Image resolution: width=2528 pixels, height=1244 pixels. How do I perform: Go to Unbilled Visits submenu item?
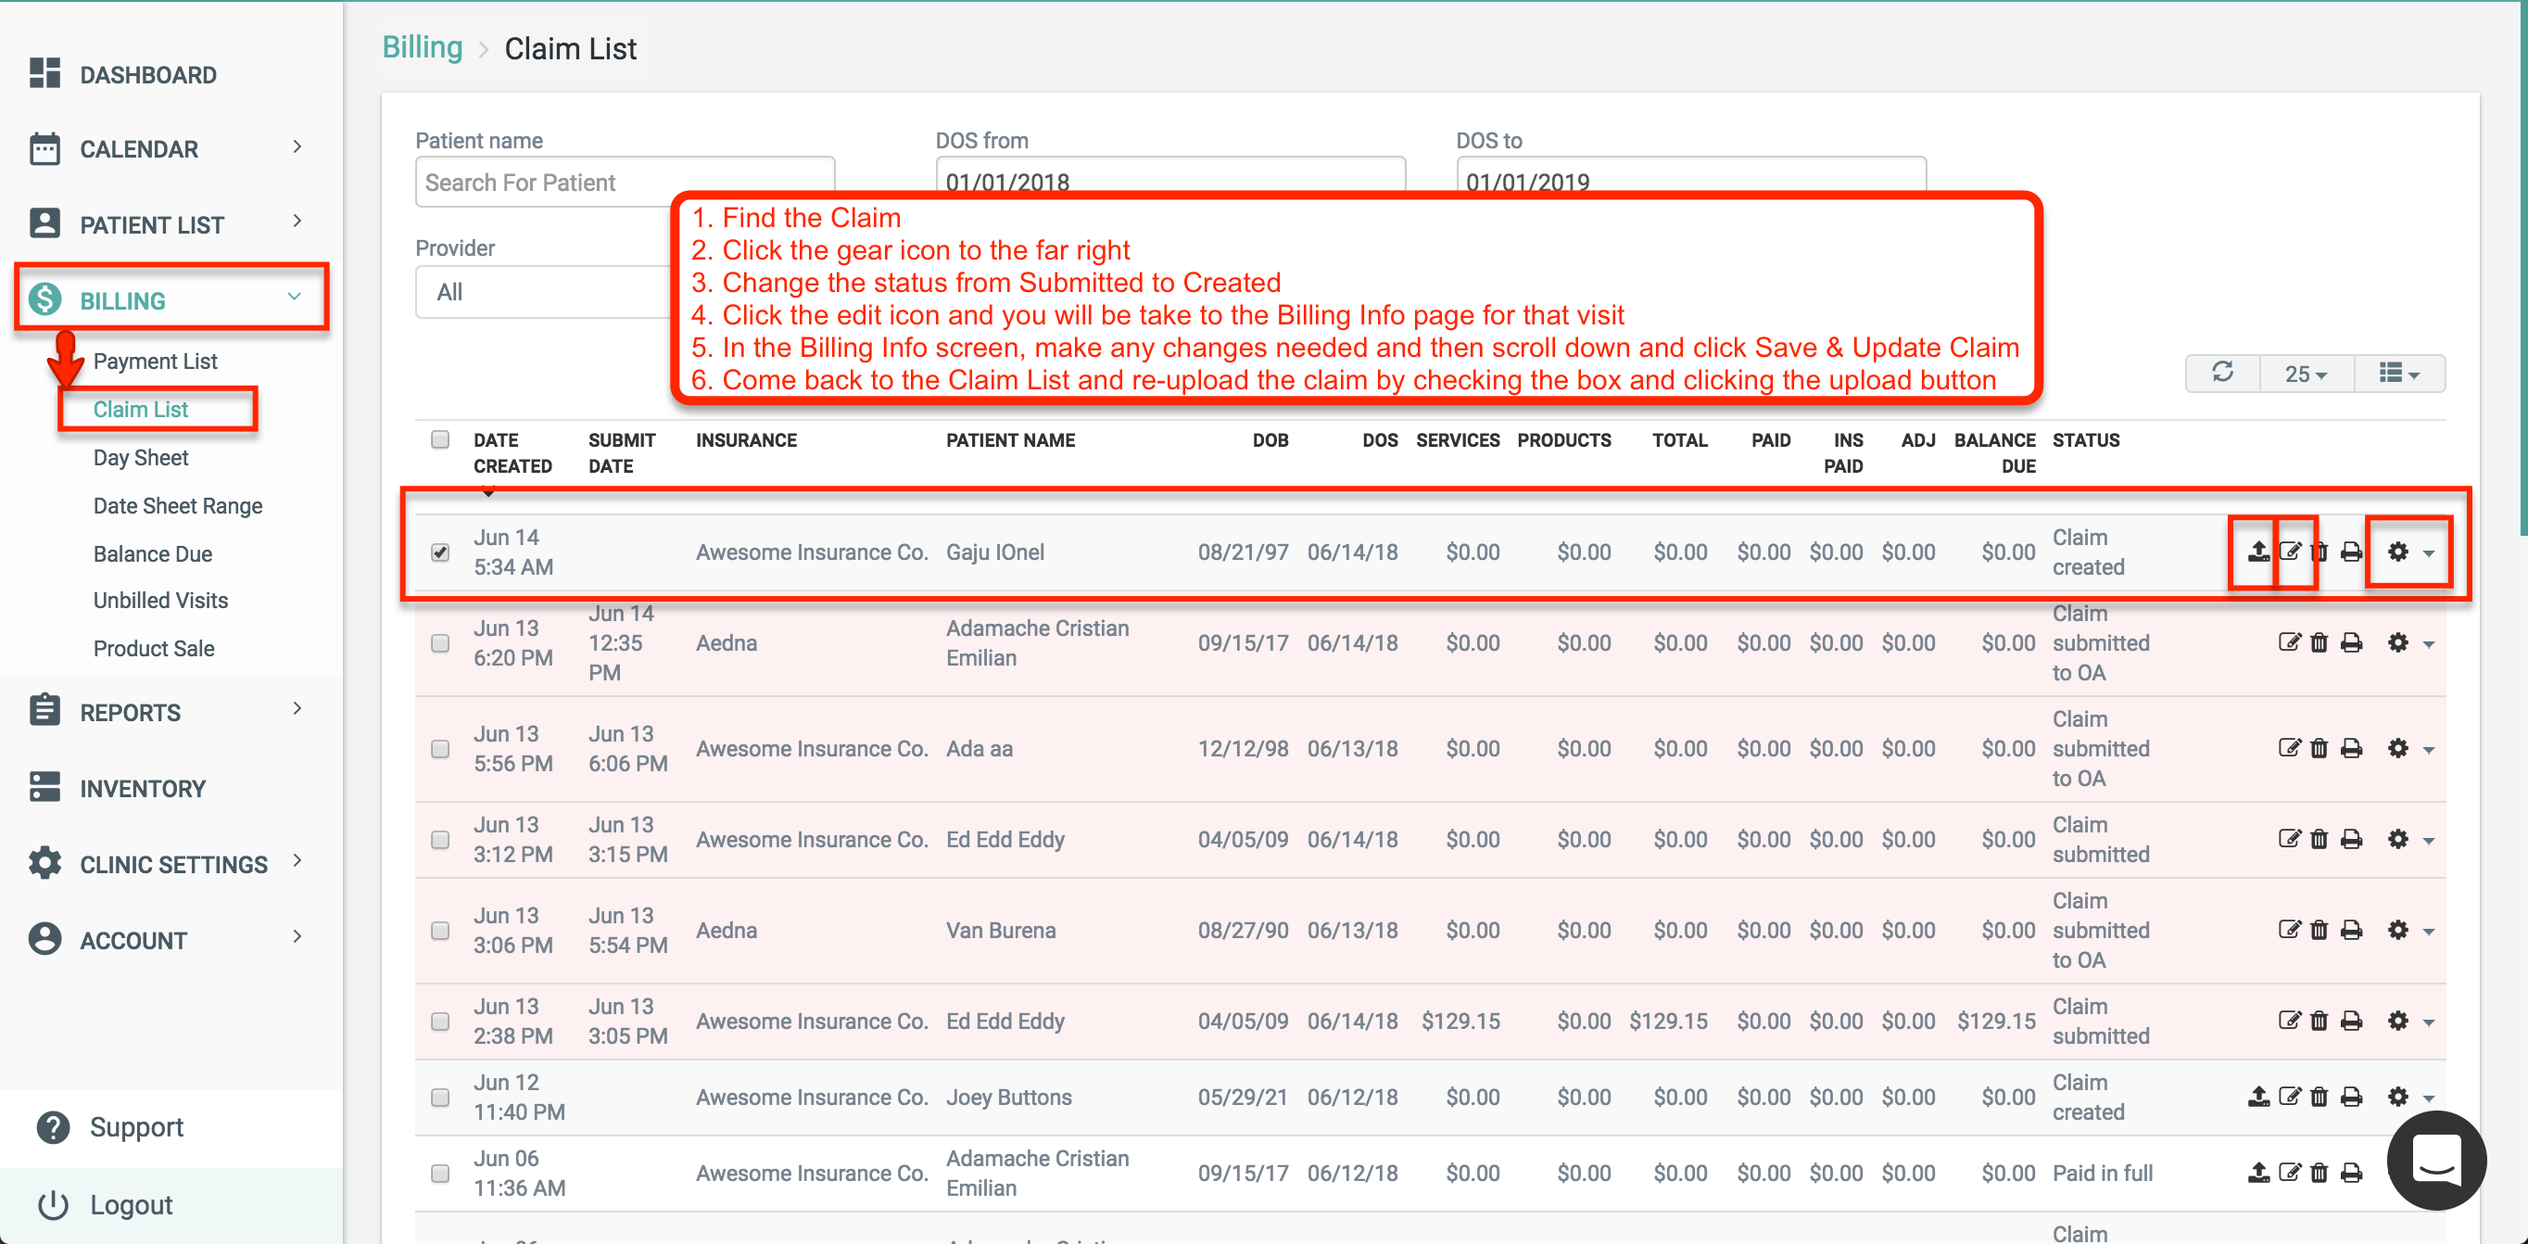[x=160, y=600]
